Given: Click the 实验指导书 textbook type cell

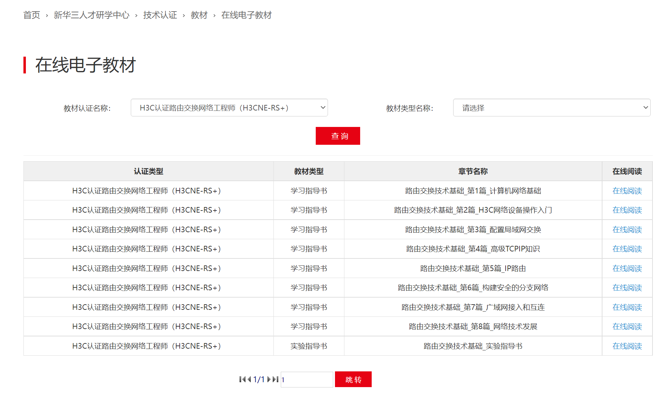Looking at the screenshot, I should coord(309,346).
